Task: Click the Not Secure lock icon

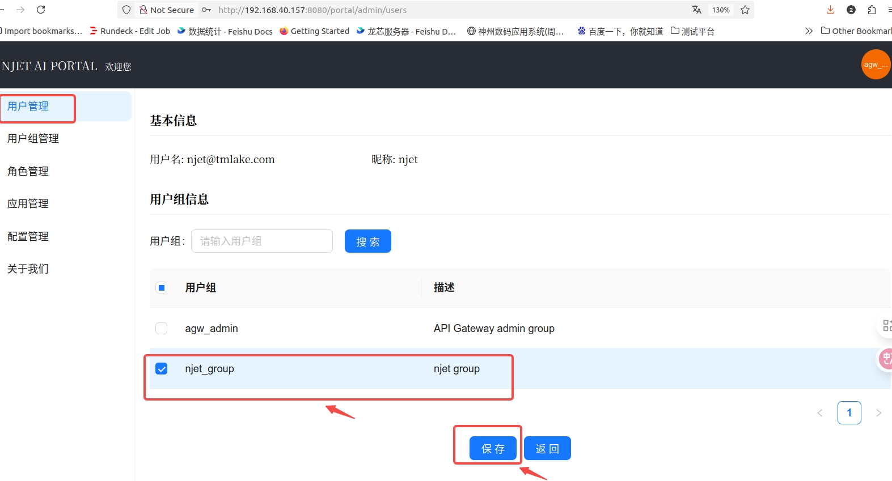Action: 143,10
